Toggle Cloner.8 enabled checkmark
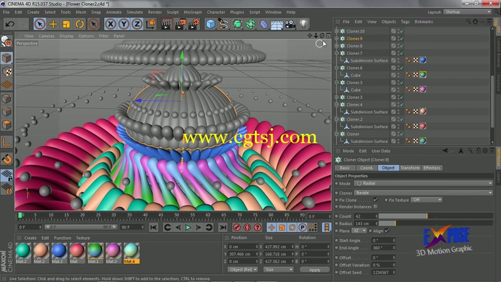Image resolution: width=501 pixels, height=282 pixels. pos(402,46)
